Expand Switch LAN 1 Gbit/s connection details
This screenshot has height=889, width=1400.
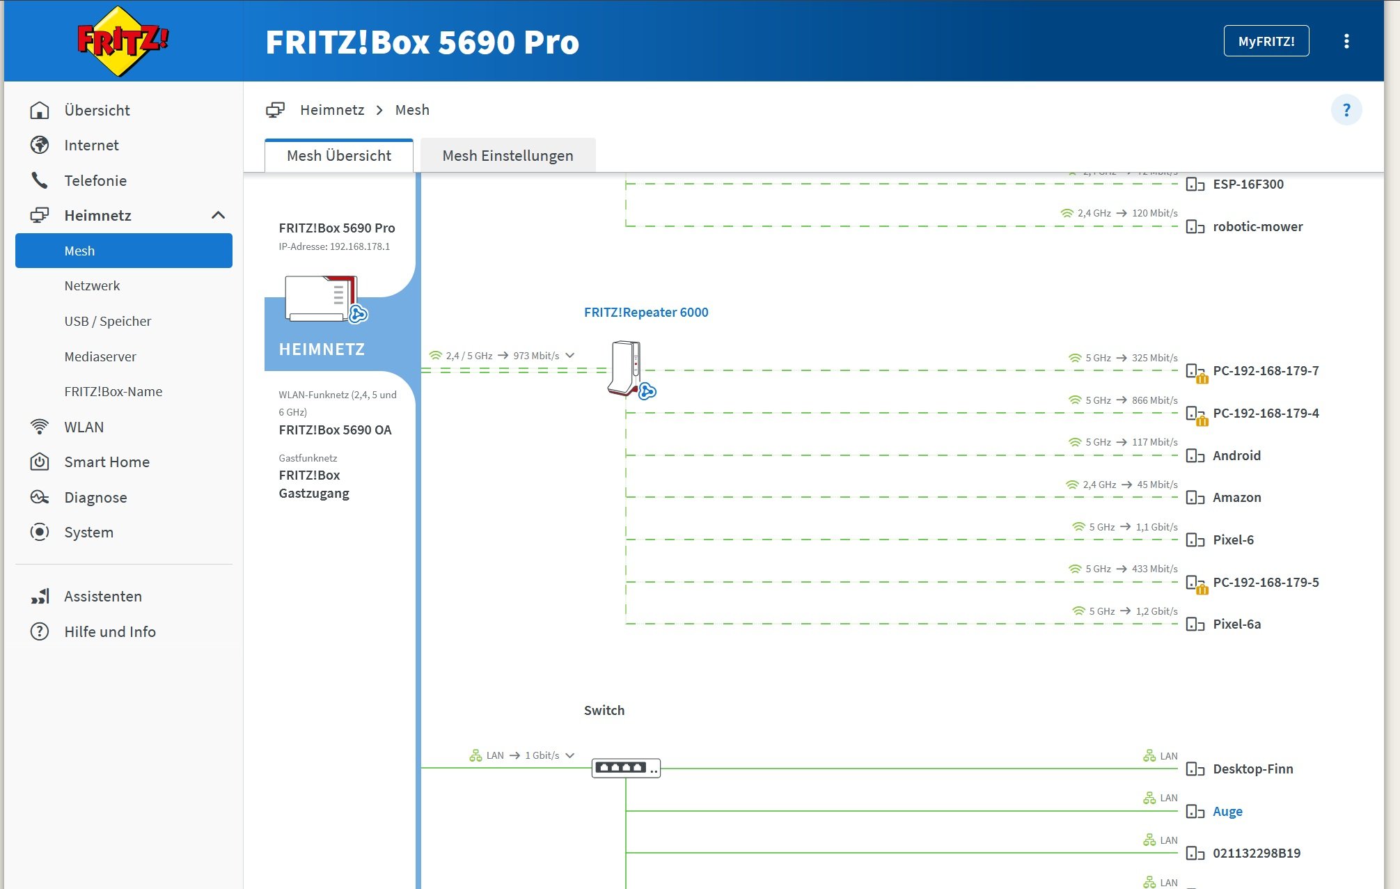570,755
